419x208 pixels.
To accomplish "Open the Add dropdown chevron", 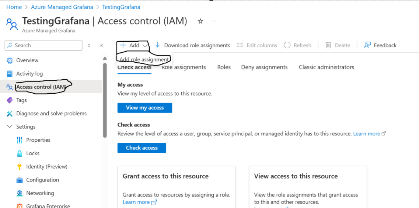I will pos(145,46).
